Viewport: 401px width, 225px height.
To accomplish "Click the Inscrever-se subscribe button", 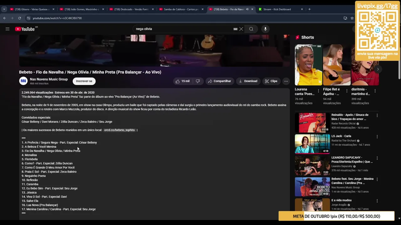I will click(84, 81).
